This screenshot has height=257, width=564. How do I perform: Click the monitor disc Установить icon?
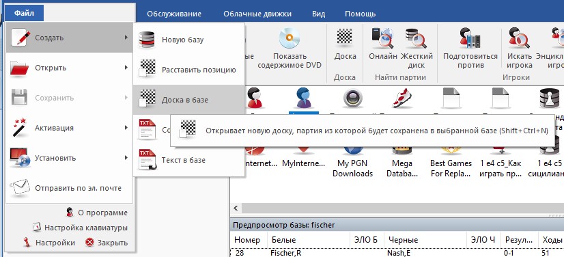pyautogui.click(x=20, y=158)
